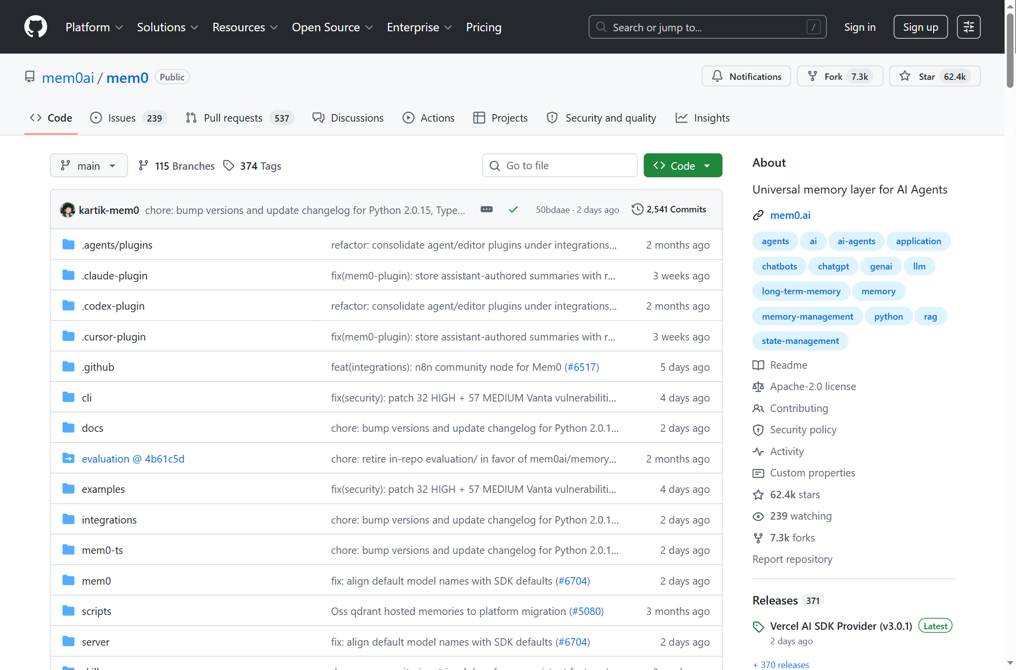Open the evaluation @ 4b61c5d submodule link
1016x670 pixels.
tap(133, 459)
